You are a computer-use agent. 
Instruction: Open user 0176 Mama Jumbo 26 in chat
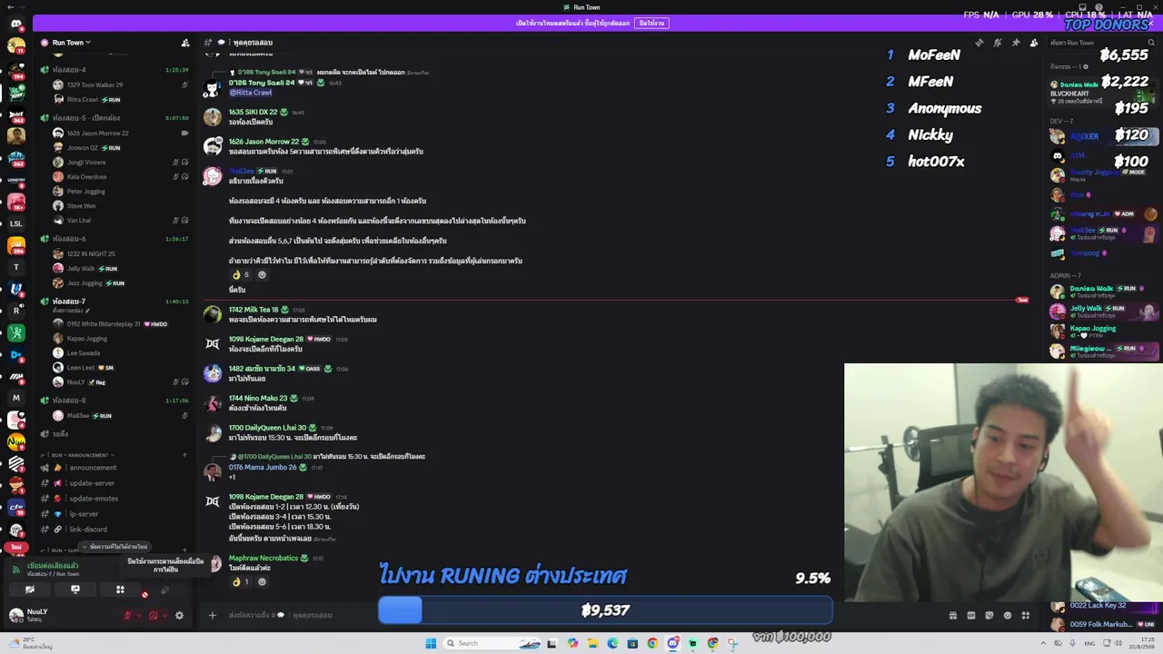tap(263, 467)
